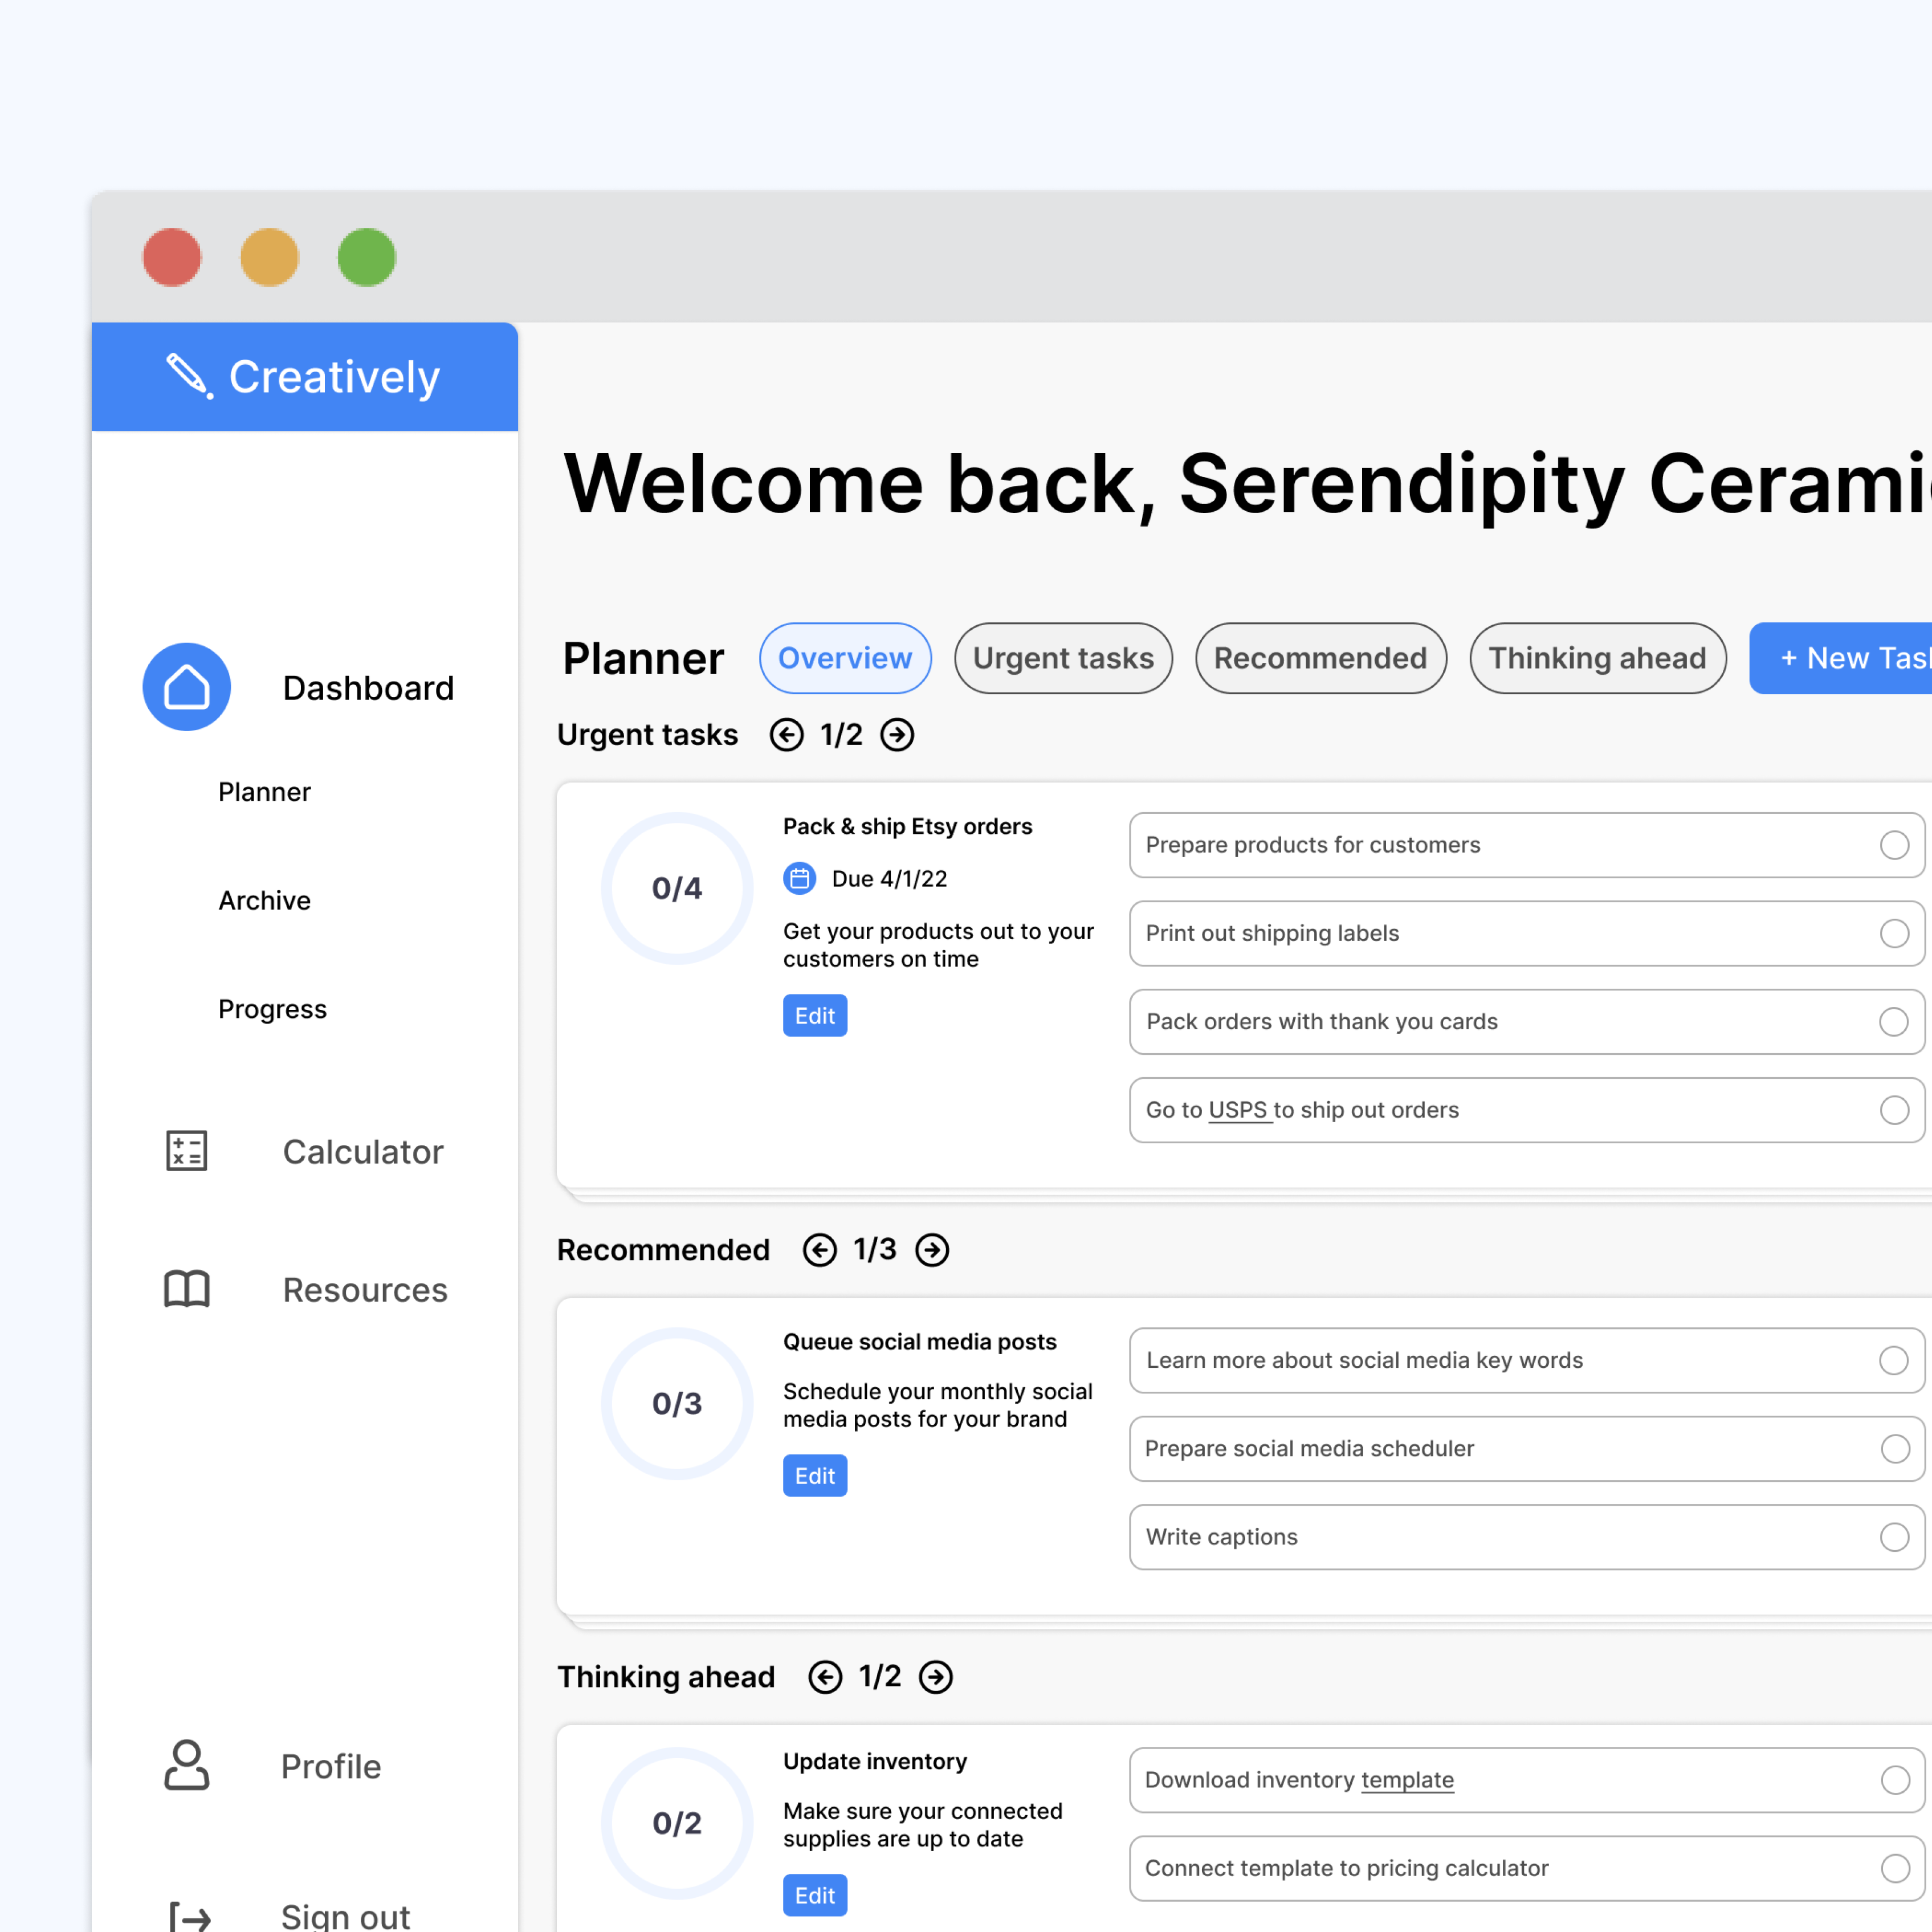1932x1932 pixels.
Task: Click the 0/3 progress ring
Action: pos(677,1404)
